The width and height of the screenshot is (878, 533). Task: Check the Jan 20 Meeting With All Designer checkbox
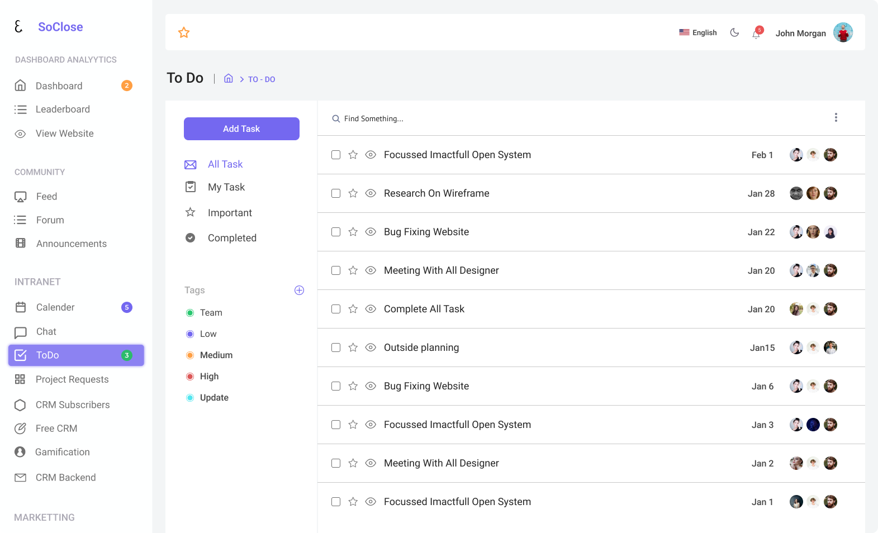[x=336, y=270]
